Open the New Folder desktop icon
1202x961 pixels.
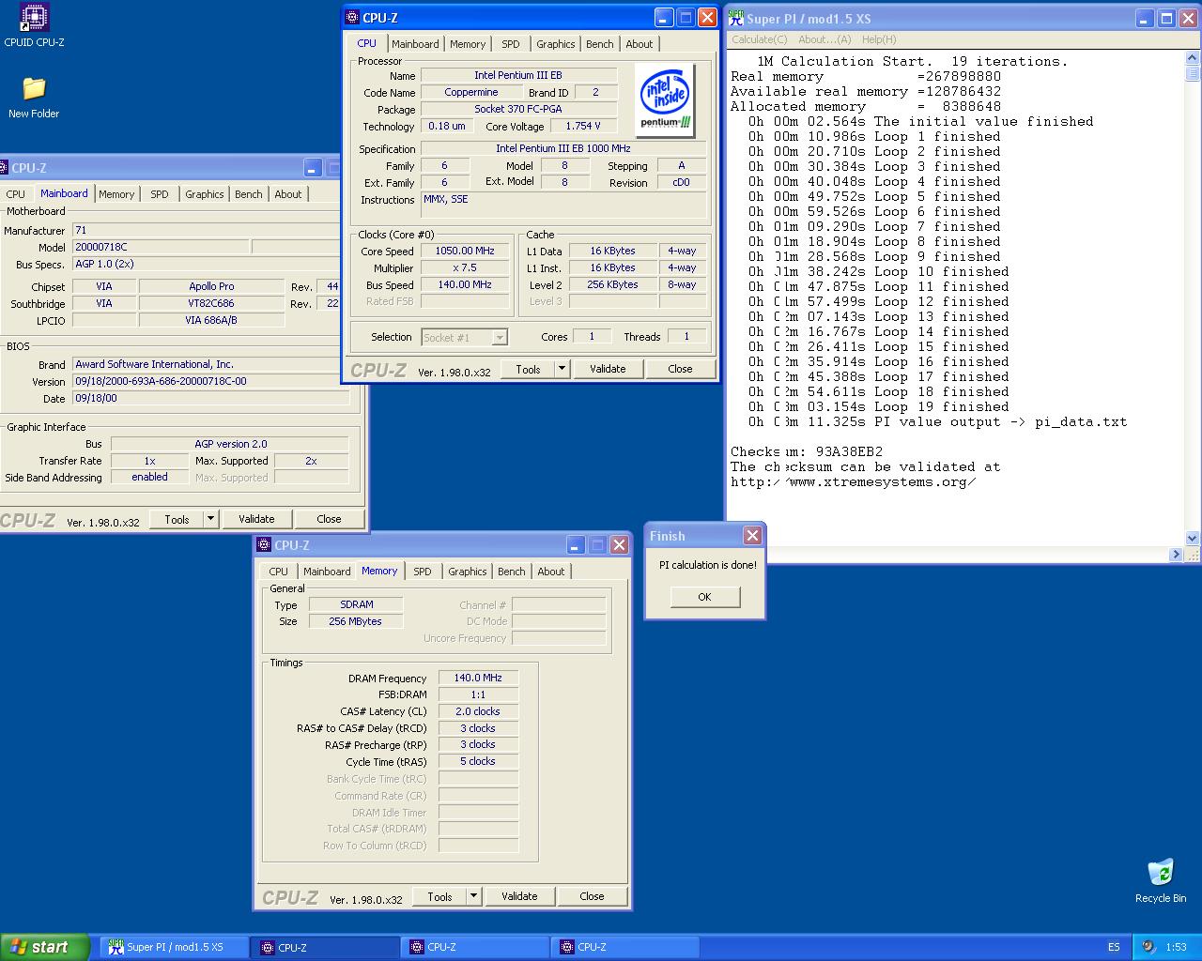[34, 97]
